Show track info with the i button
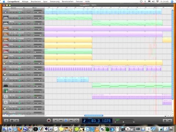The height and width of the screenshot is (132, 176). tap(165, 121)
